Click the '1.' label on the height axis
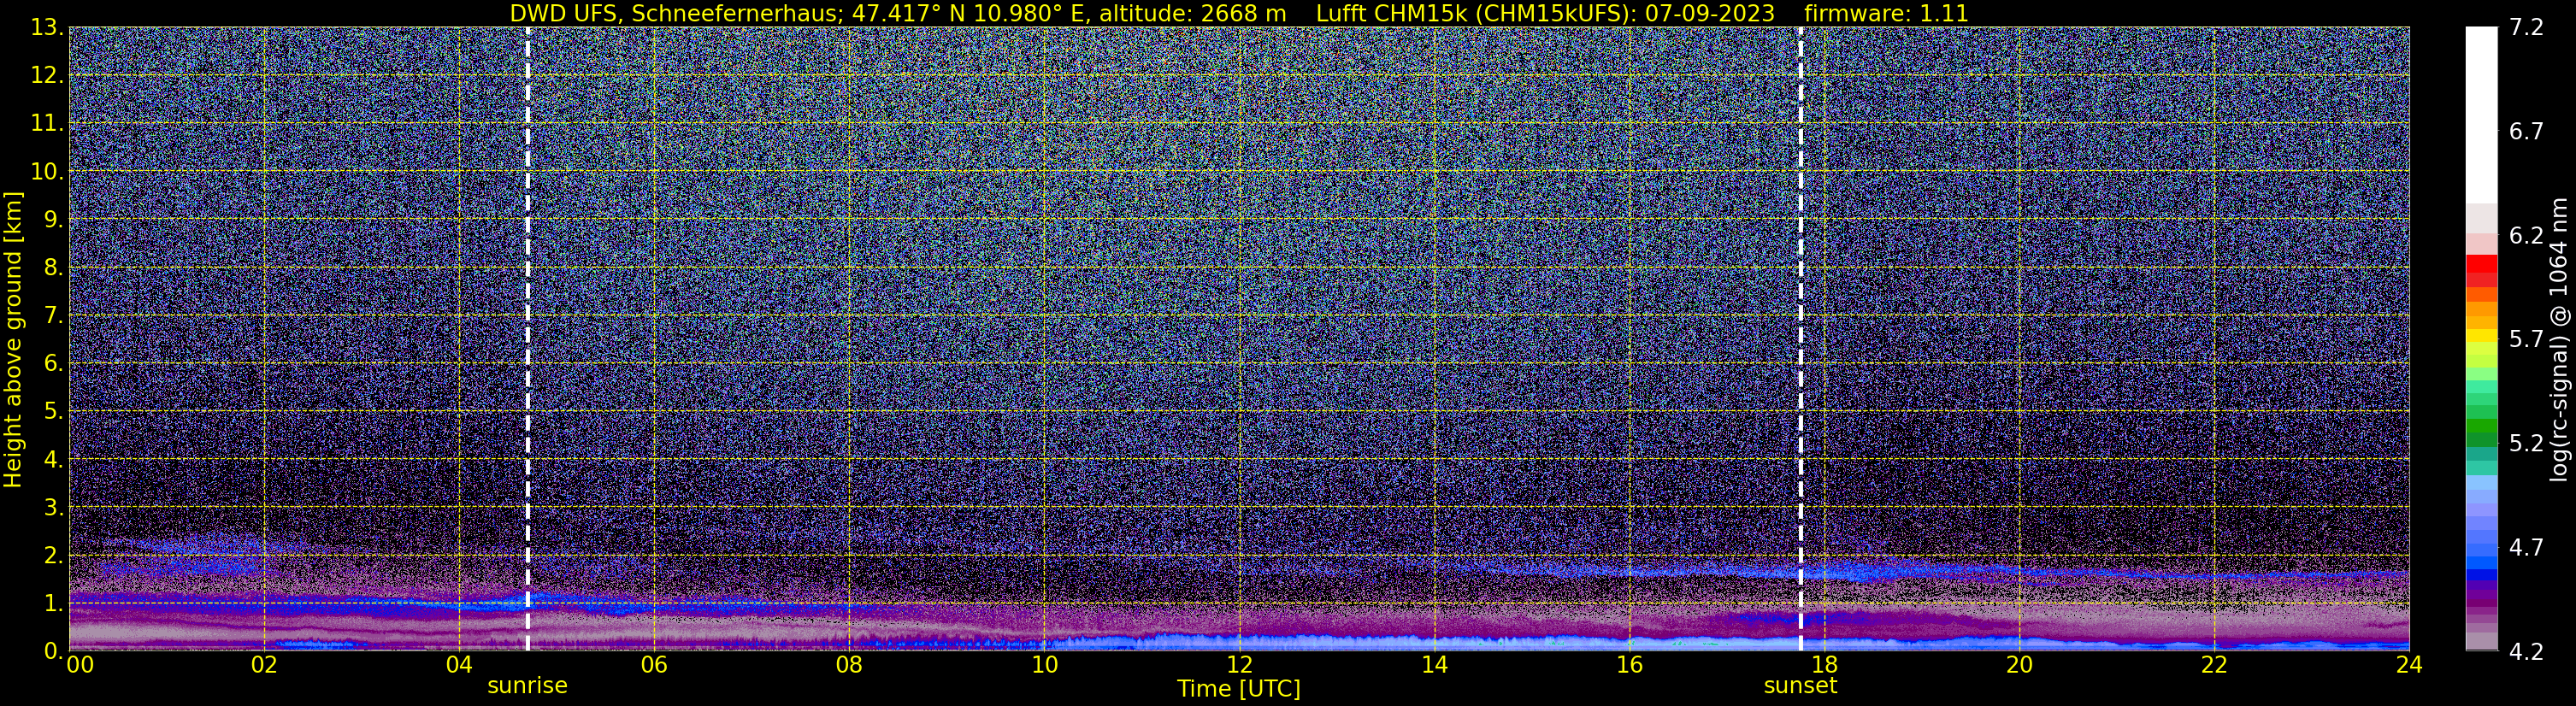This screenshot has height=706, width=2576. point(54,604)
